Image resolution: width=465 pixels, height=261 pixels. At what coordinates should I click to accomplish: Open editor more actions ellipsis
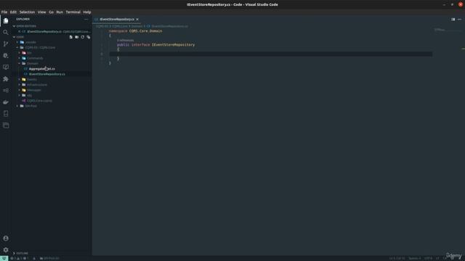pos(459,20)
